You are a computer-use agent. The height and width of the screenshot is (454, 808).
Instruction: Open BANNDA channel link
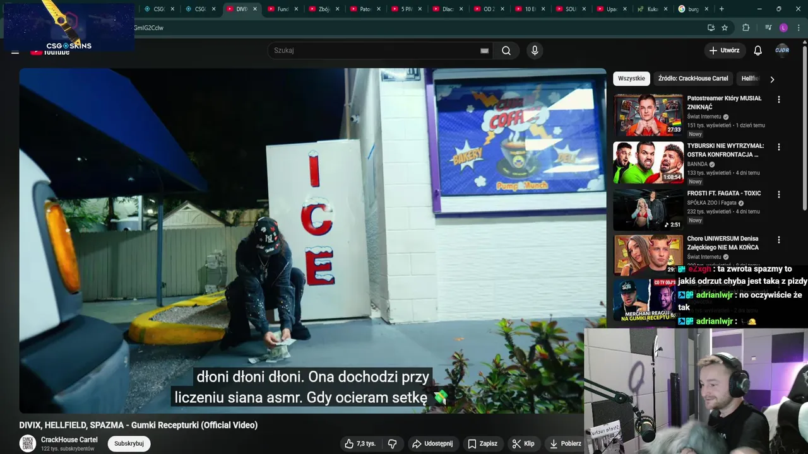698,164
